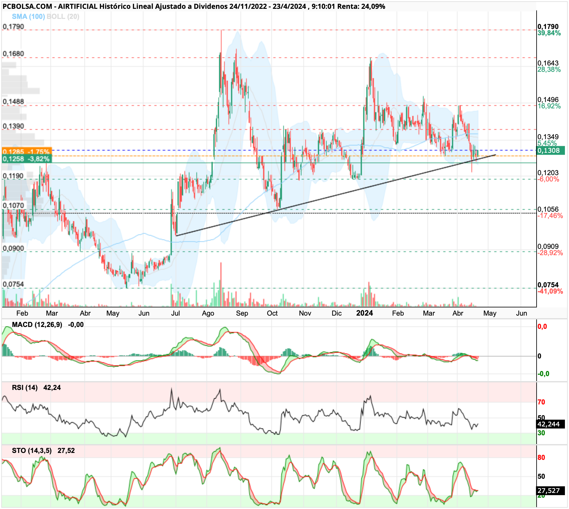Click the 0,1496 axis price value
569x509 pixels.
click(x=548, y=100)
